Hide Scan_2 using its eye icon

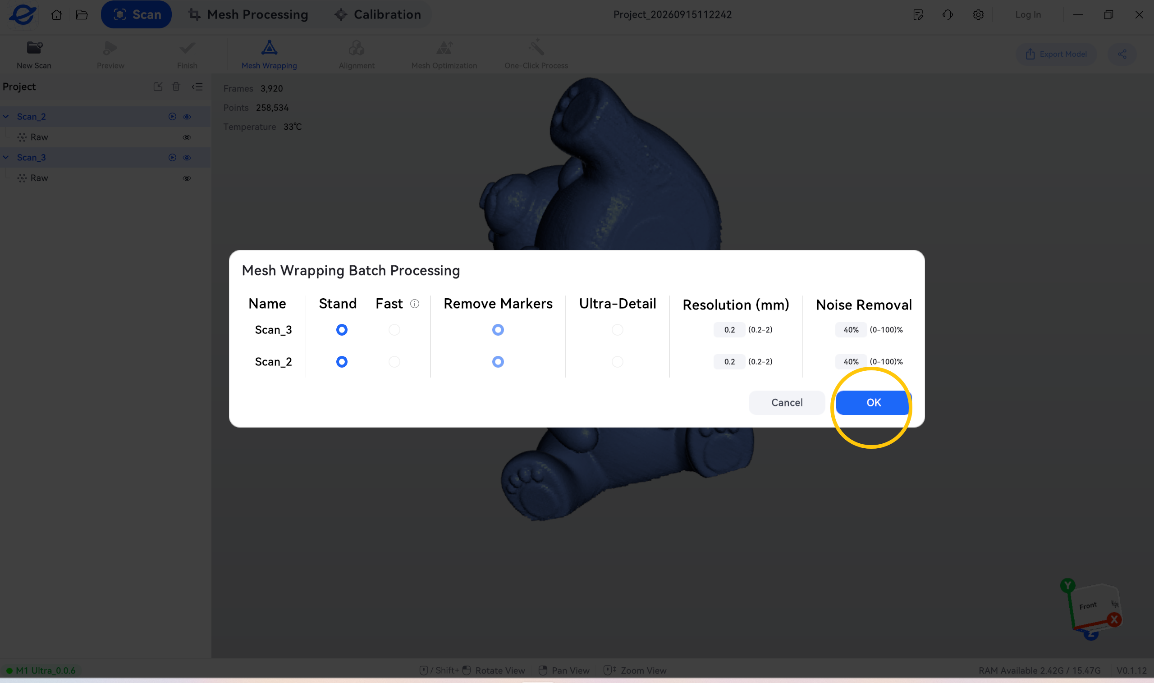coord(187,117)
